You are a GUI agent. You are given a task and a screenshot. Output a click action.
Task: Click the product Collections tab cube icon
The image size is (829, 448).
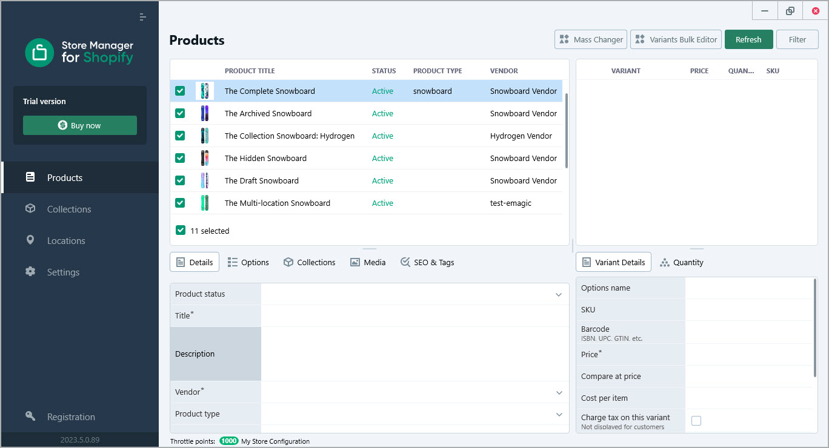[288, 262]
